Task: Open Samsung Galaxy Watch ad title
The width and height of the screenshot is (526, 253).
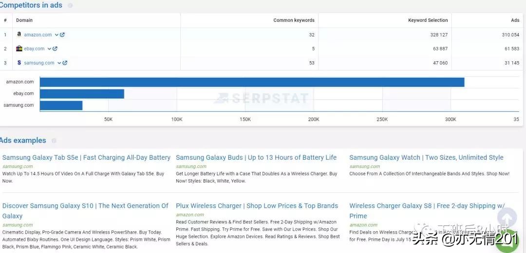Action: (x=426, y=157)
